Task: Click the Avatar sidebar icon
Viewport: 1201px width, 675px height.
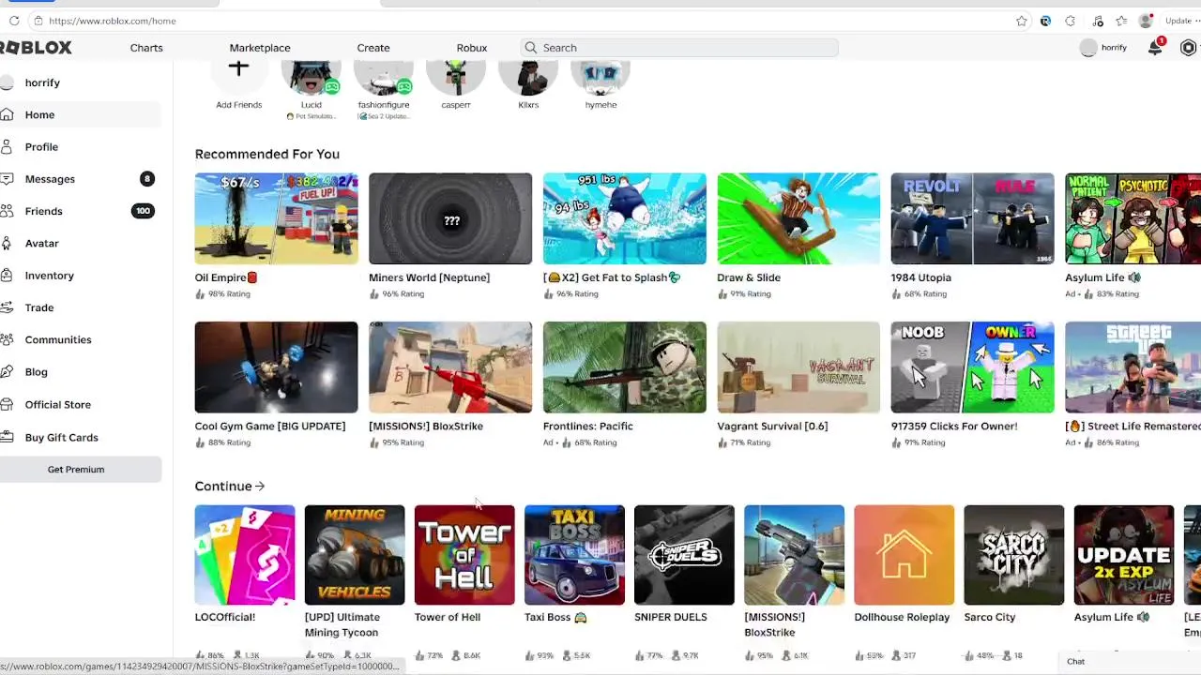Action: (8, 243)
